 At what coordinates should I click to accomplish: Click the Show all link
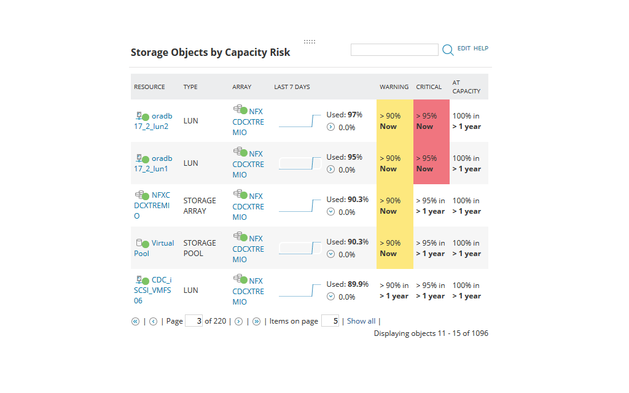coord(361,321)
